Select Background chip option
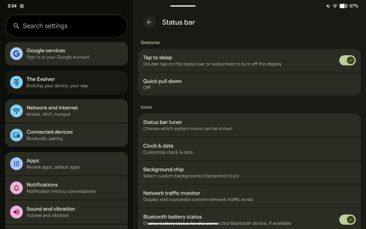 tap(249, 173)
